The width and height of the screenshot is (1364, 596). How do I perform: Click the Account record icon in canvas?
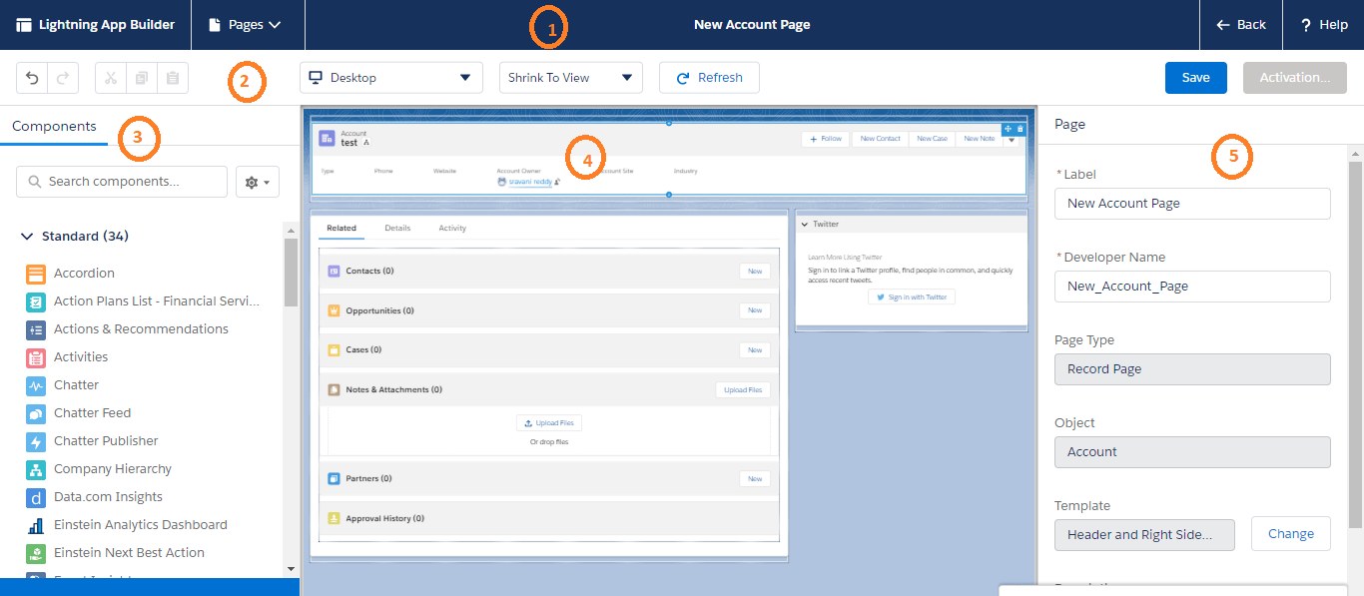pyautogui.click(x=327, y=138)
